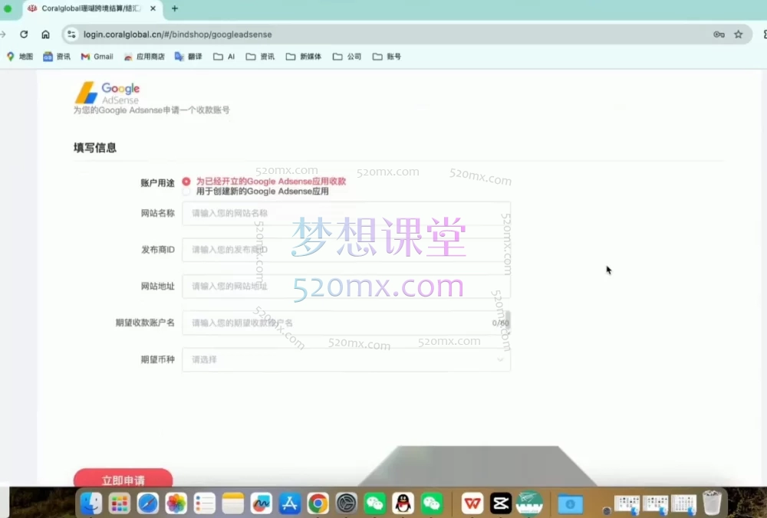Select the Coralglobal browser tab
Image resolution: width=767 pixels, height=518 pixels.
tap(92, 8)
